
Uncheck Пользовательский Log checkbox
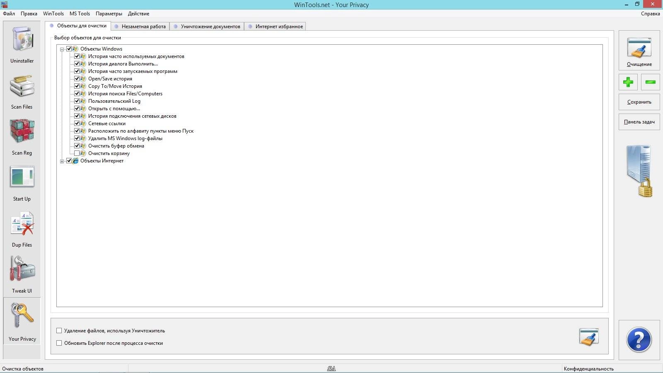tap(77, 101)
